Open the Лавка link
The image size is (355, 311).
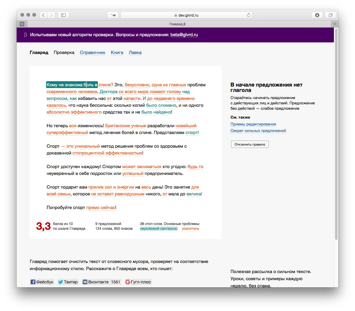point(135,52)
